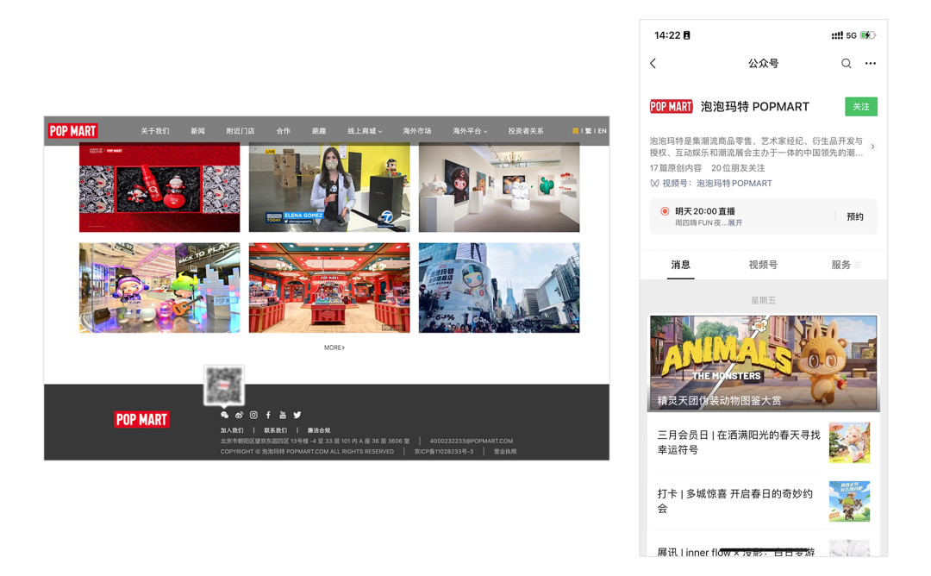Image resolution: width=931 pixels, height=576 pixels.
Task: Open the Back to Play mall display thumbnail
Action: 159,288
